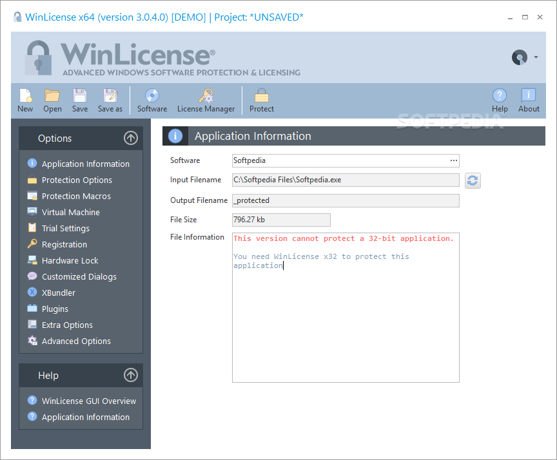Screen dimensions: 557x460
Task: Open the Plugins section
Action: pos(55,309)
